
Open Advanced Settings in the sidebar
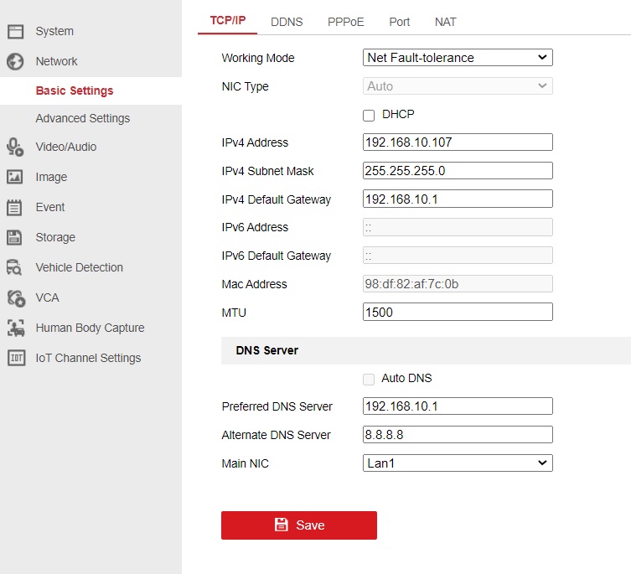tap(82, 118)
